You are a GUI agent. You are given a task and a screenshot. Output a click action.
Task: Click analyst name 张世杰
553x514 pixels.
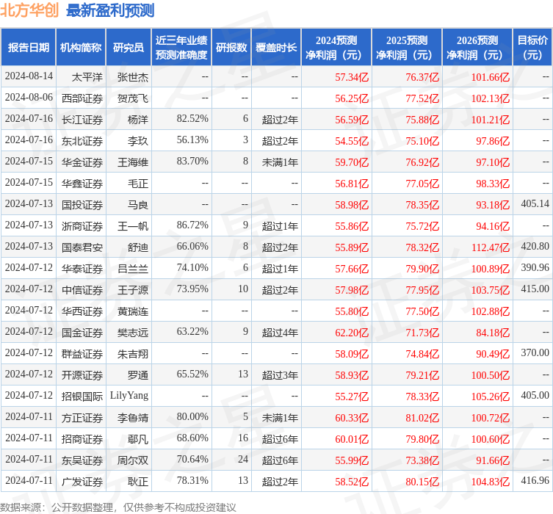133,77
